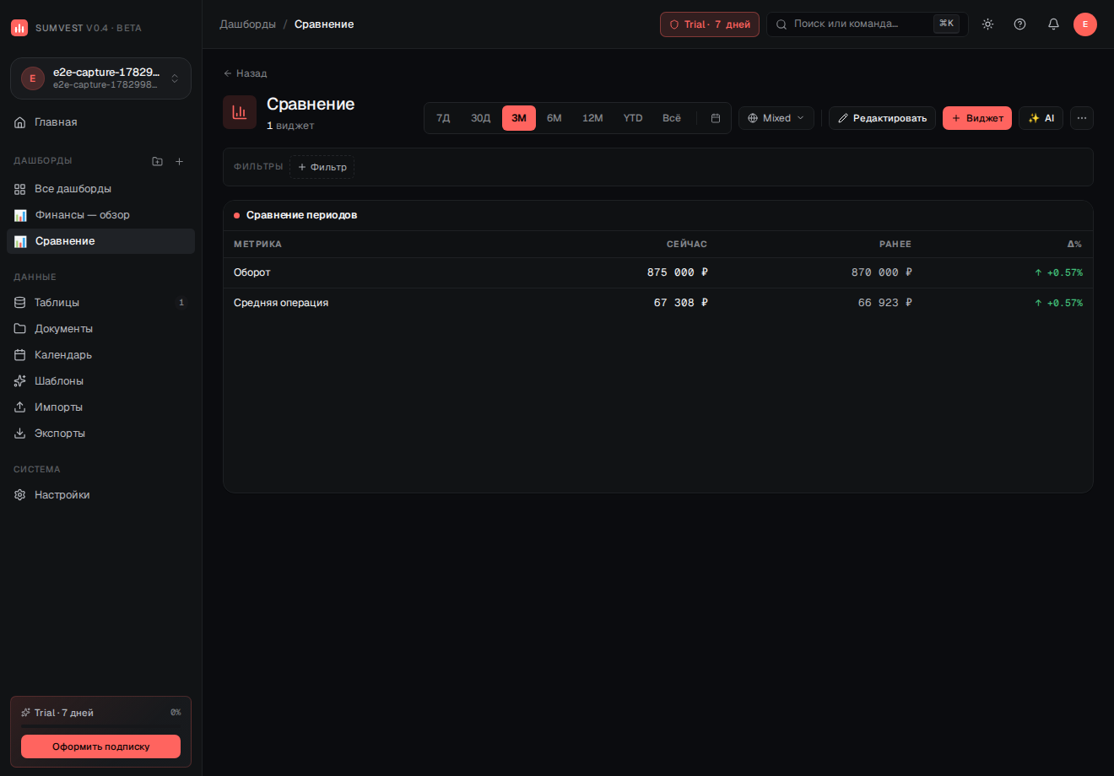Expand the e2e-capture workspace switcher
Image resolution: width=1114 pixels, height=776 pixels.
click(100, 78)
